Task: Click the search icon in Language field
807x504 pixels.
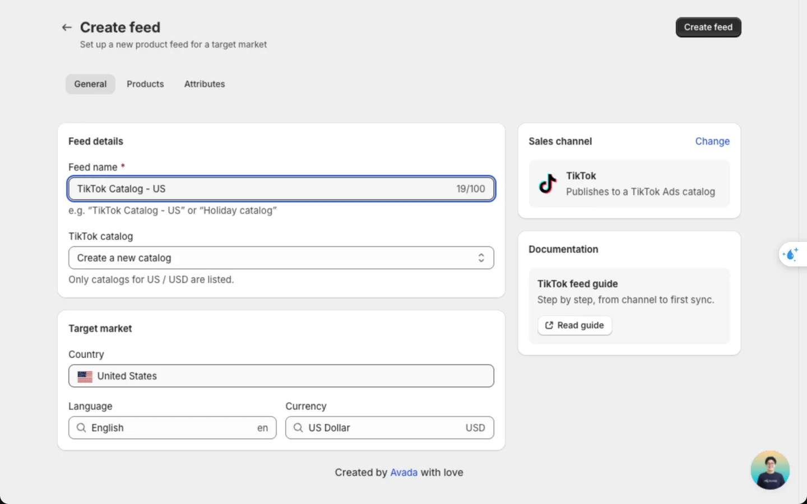Action: tap(81, 428)
